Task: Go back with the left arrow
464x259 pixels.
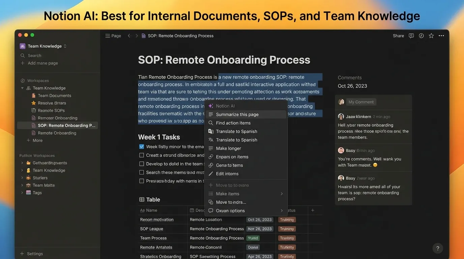Action: pyautogui.click(x=129, y=36)
